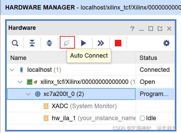Stop the trigger with the red square
The width and height of the screenshot is (181, 133).
[x=118, y=43]
